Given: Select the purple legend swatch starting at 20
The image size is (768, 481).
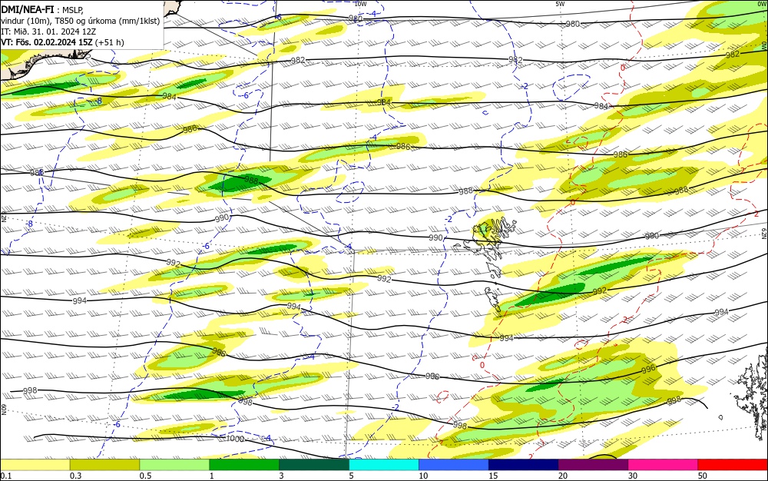Looking at the screenshot, I should pos(593,465).
